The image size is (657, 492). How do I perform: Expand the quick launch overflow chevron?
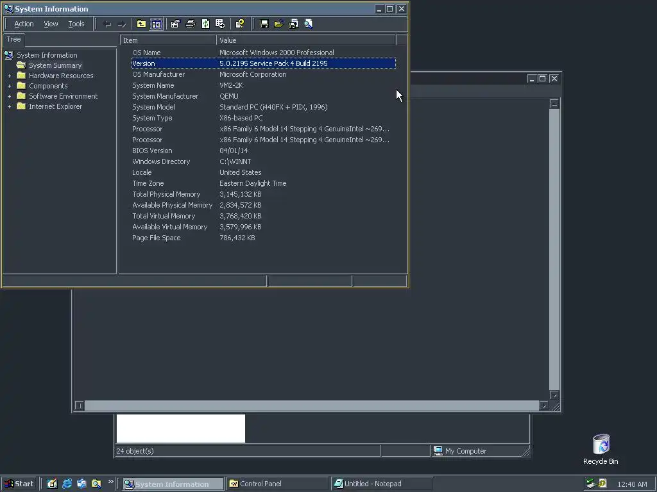click(x=110, y=482)
